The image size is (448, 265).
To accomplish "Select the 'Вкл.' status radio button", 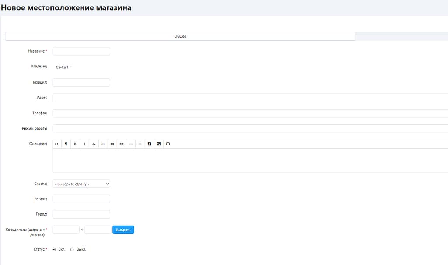I will point(54,249).
